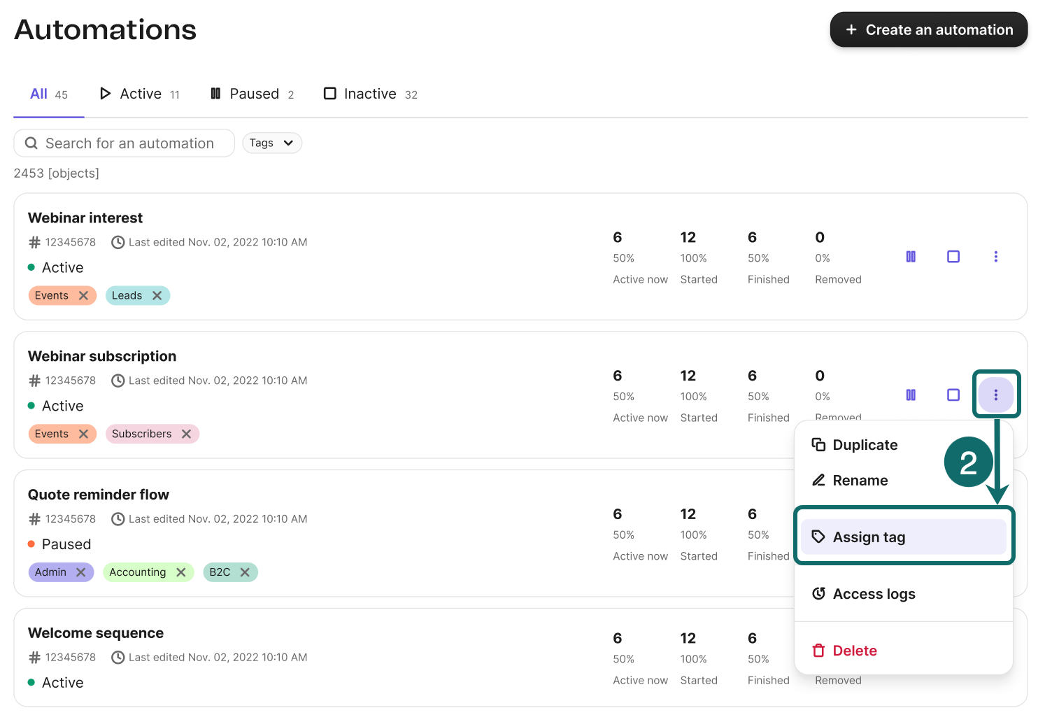Open the Tags filter dropdown
The image size is (1045, 715).
[x=272, y=143]
